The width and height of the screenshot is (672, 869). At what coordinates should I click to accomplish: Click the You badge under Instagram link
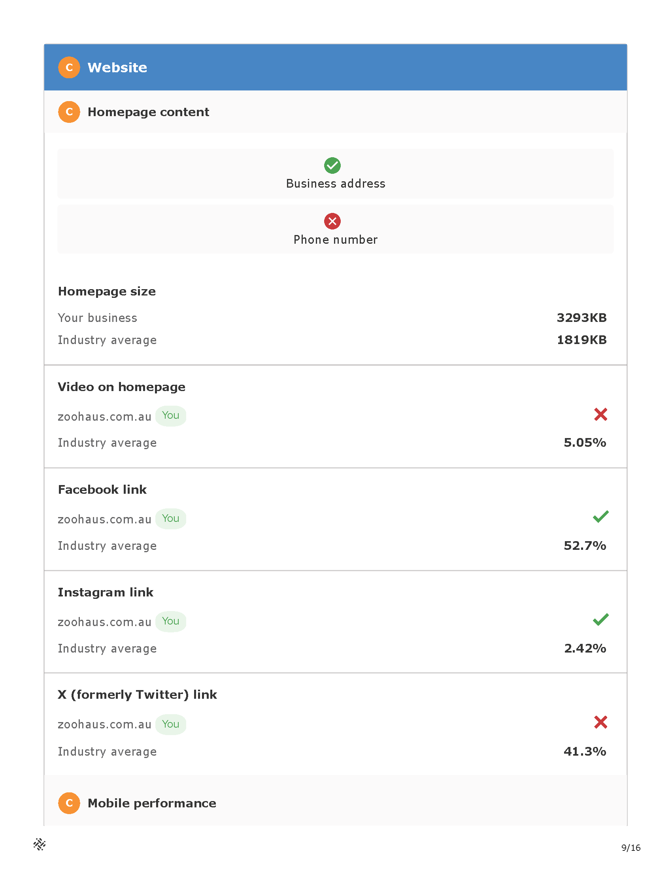pos(170,621)
